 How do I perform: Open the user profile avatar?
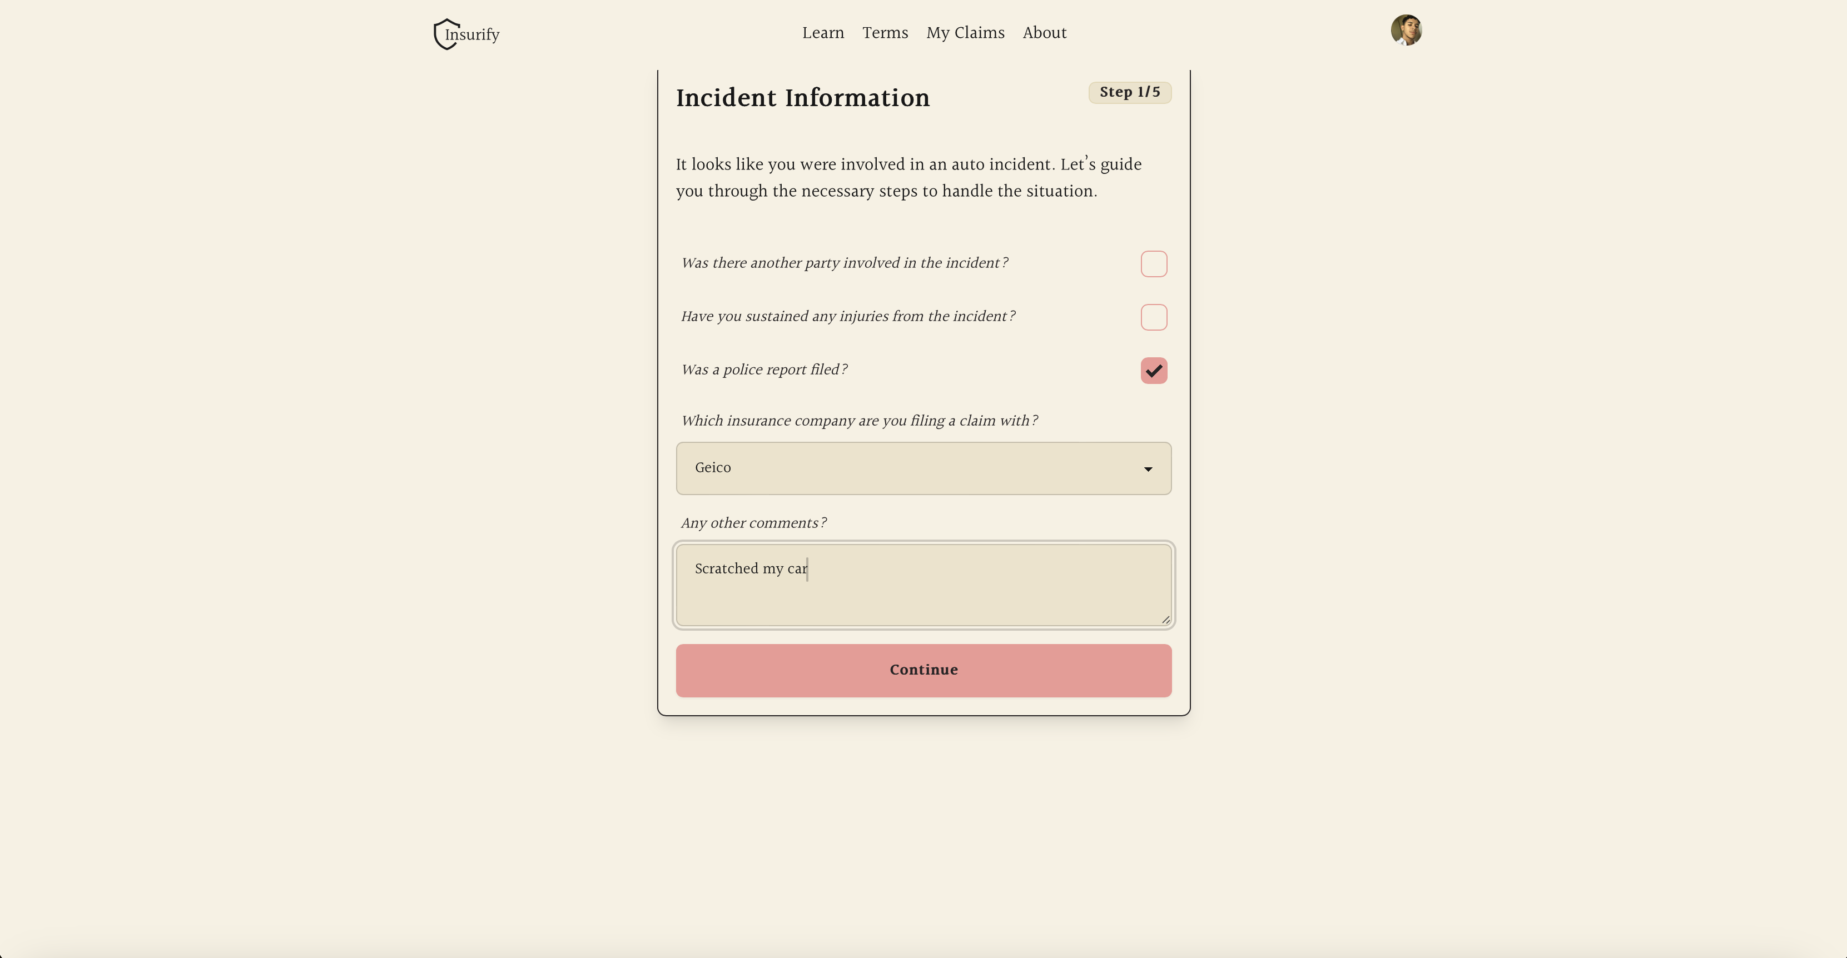click(1406, 30)
